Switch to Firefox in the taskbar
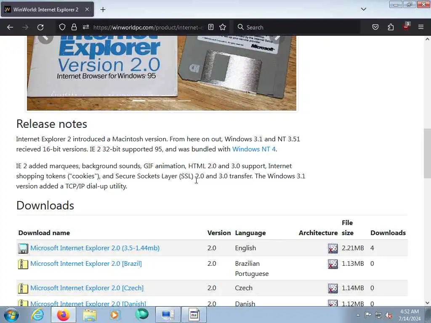Viewport: 431px width, 323px height. [x=63, y=315]
